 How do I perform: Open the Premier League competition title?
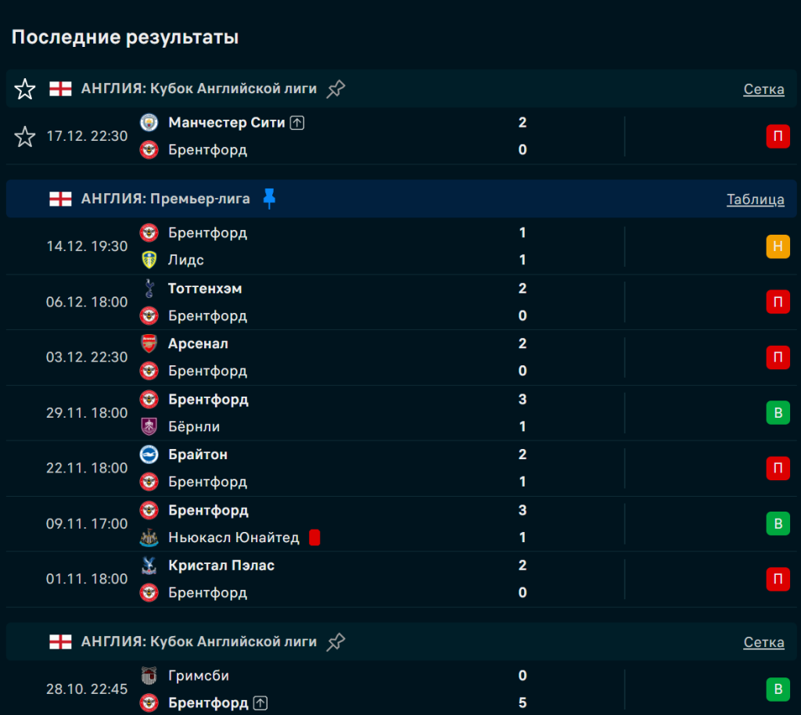[x=165, y=199]
